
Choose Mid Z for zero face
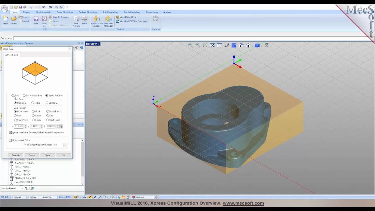(33, 103)
